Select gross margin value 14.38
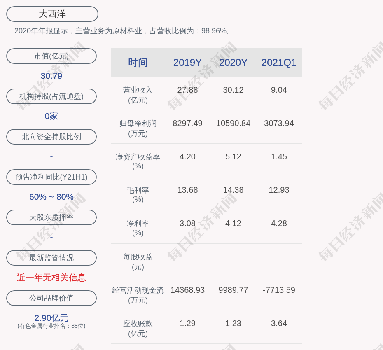Viewport: 383px width, 350px height. tap(233, 190)
